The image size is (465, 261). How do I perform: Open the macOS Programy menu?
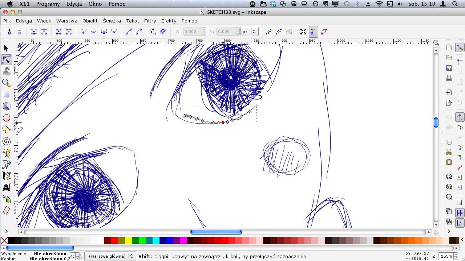[48, 4]
